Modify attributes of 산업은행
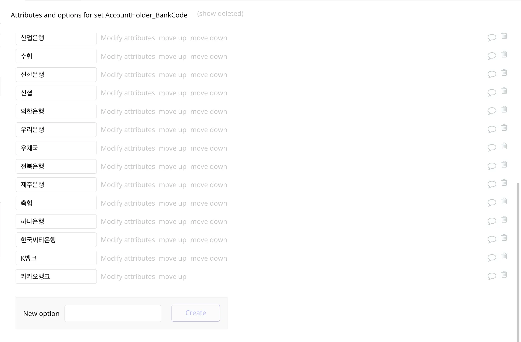 click(x=128, y=38)
